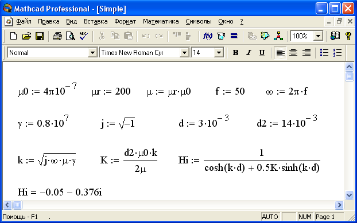
Task: Align regions down icon
Action: (x=188, y=36)
